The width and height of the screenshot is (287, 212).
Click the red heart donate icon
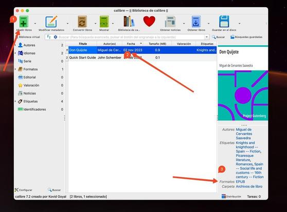pos(149,22)
